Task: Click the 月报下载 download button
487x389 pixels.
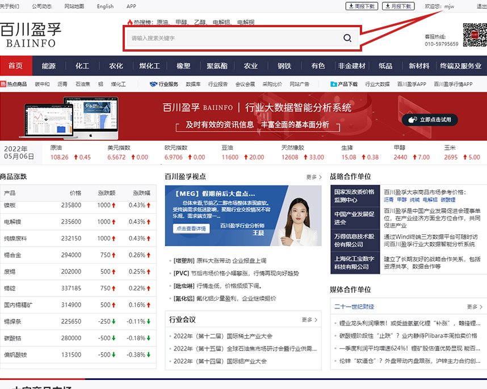Action: click(398, 6)
